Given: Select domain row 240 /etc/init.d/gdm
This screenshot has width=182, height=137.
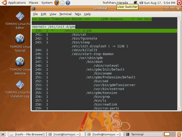Looking at the screenshot, I should point(104,31).
